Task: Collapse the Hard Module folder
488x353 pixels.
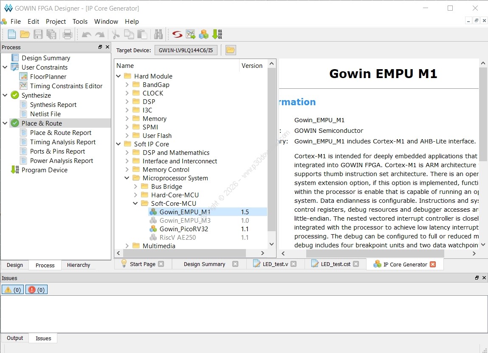Action: pos(118,76)
